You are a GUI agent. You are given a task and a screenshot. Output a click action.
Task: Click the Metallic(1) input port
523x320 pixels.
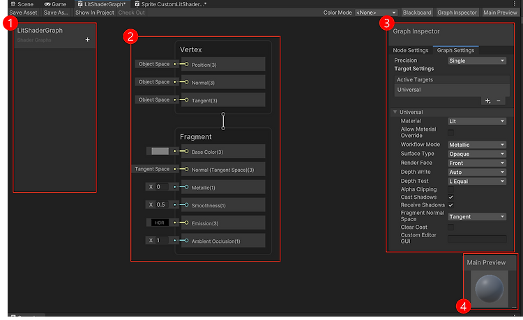point(186,187)
